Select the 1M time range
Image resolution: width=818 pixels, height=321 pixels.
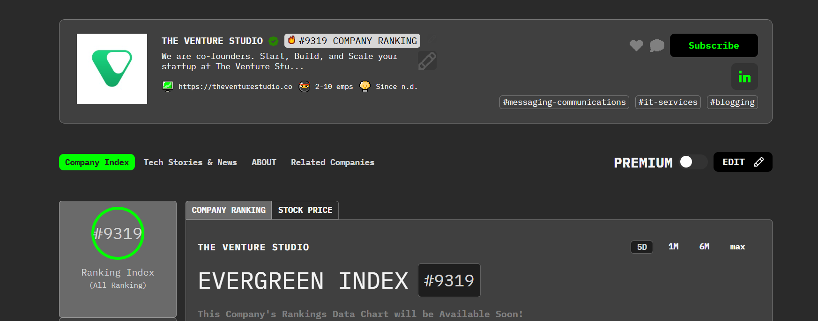[x=673, y=247]
